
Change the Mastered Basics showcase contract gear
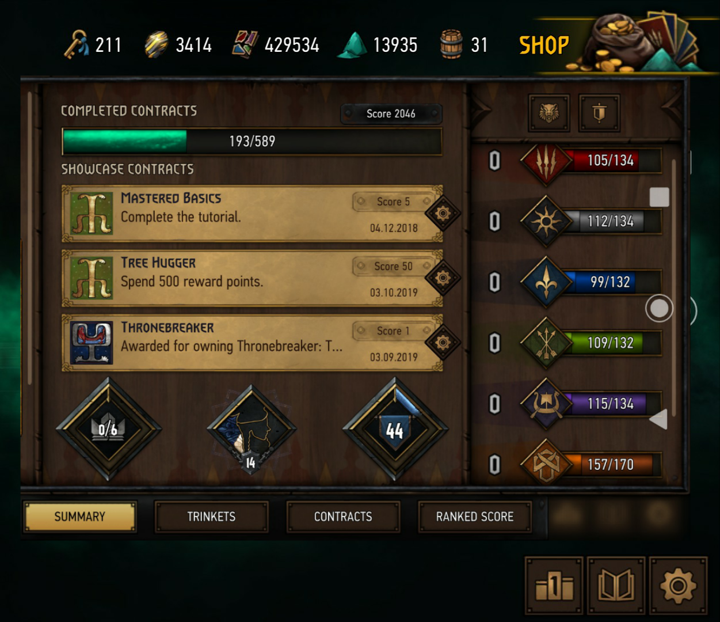pyautogui.click(x=443, y=214)
